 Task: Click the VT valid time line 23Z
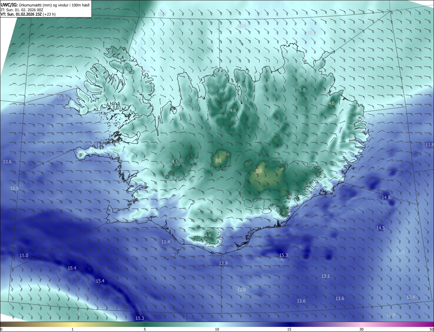click(28, 14)
